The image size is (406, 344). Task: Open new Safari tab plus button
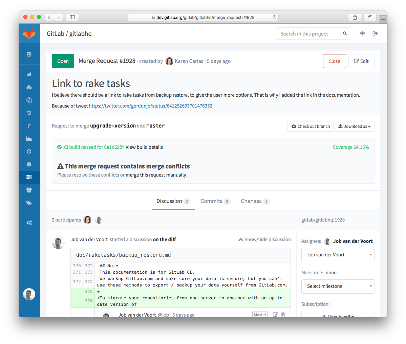click(x=383, y=19)
